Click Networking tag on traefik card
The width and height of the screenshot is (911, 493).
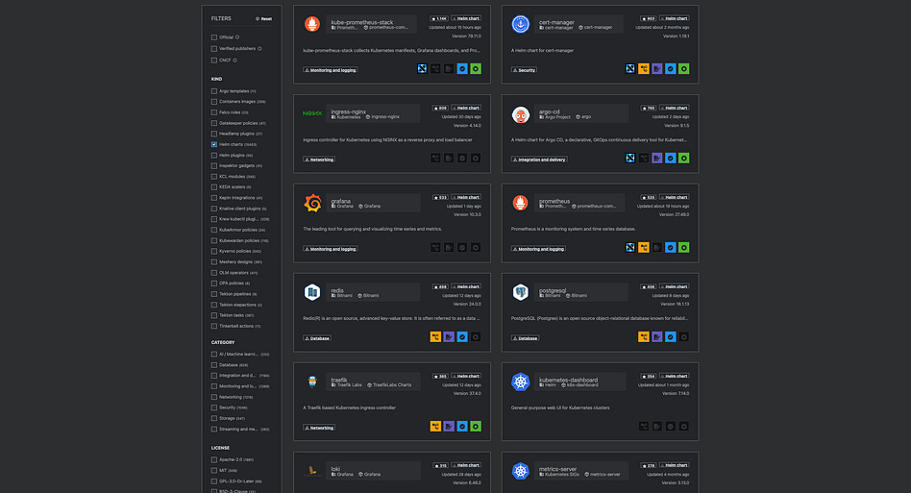(x=319, y=428)
